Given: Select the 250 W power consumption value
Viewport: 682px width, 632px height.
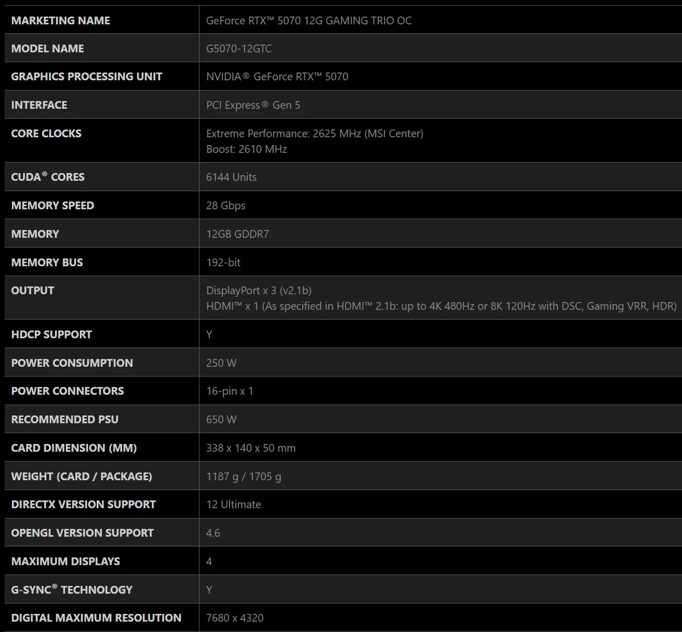Looking at the screenshot, I should [x=221, y=363].
